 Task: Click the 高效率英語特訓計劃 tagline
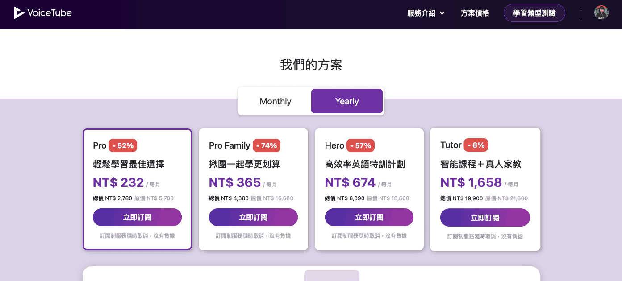[x=365, y=164]
